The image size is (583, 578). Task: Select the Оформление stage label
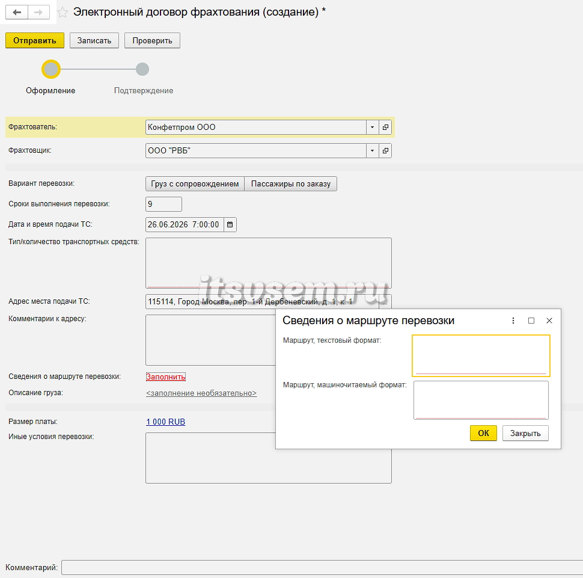click(x=50, y=90)
